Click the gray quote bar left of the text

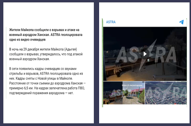pyautogui.click(x=6, y=63)
